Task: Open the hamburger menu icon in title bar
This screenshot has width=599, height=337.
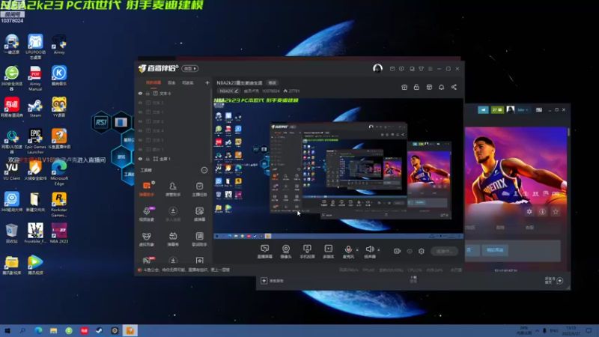Action: pyautogui.click(x=430, y=69)
